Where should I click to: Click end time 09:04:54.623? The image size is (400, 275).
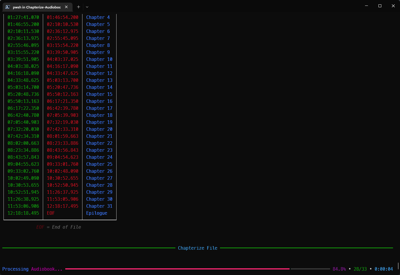click(63, 157)
